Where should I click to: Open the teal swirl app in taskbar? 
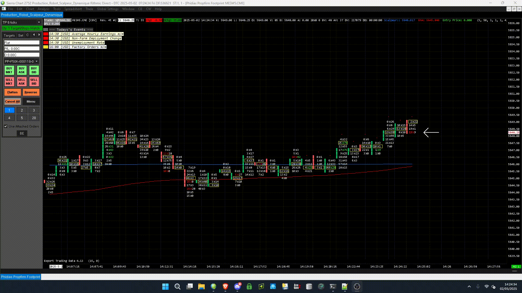pyautogui.click(x=321, y=286)
